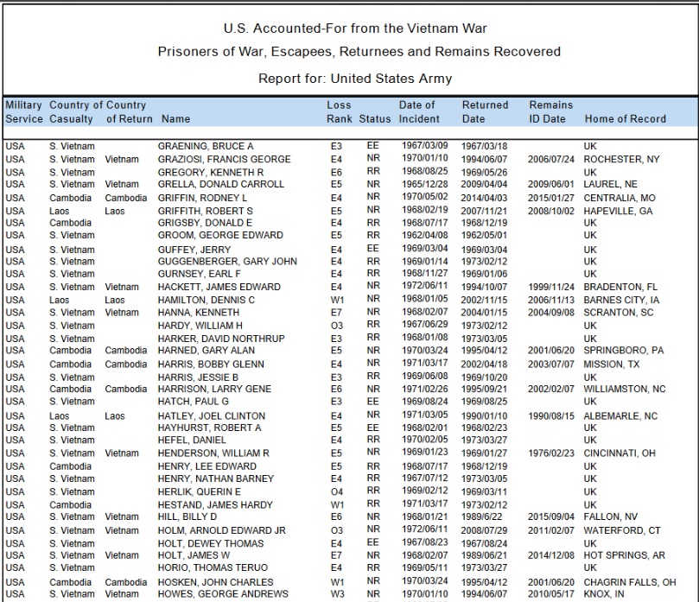Select the 'Name' column header
Image resolution: width=699 pixels, height=602 pixels.
tap(176, 119)
